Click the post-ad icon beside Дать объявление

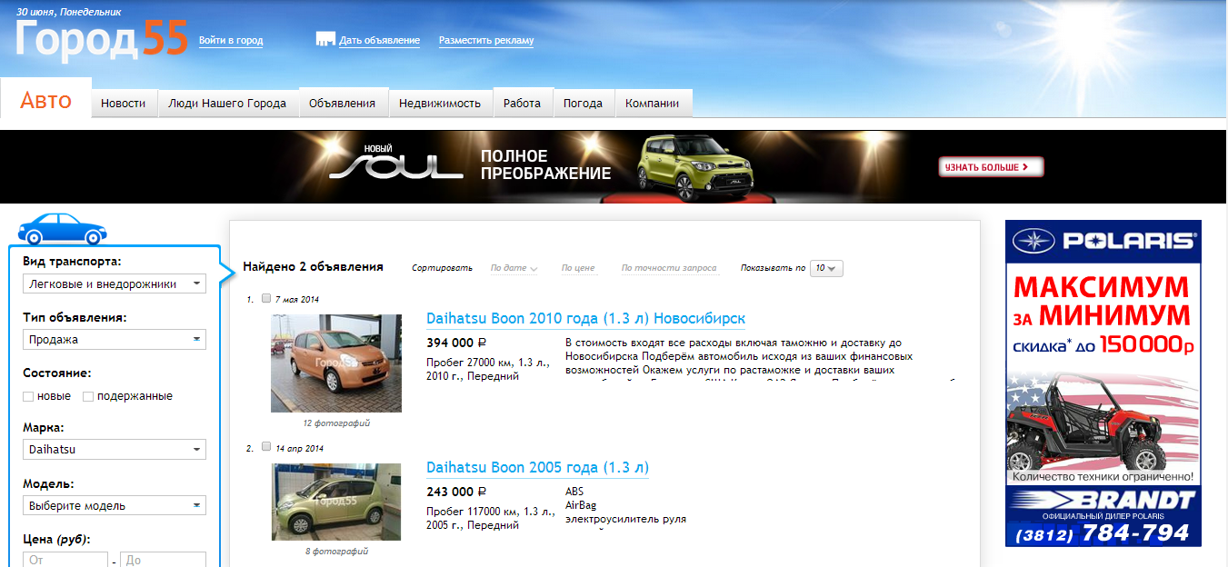325,39
